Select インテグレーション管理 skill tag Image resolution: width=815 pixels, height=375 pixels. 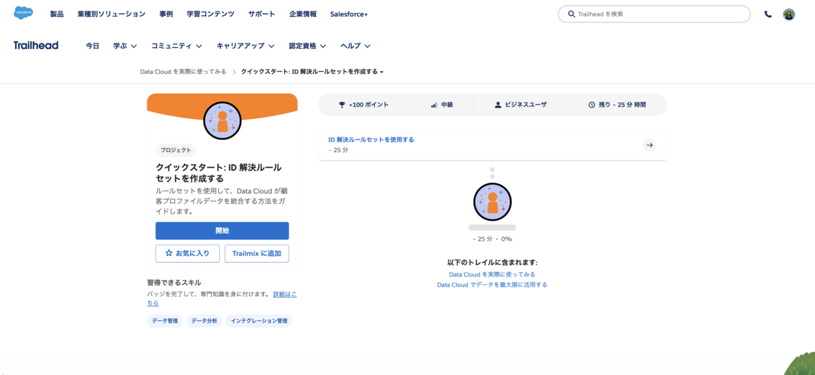point(259,321)
